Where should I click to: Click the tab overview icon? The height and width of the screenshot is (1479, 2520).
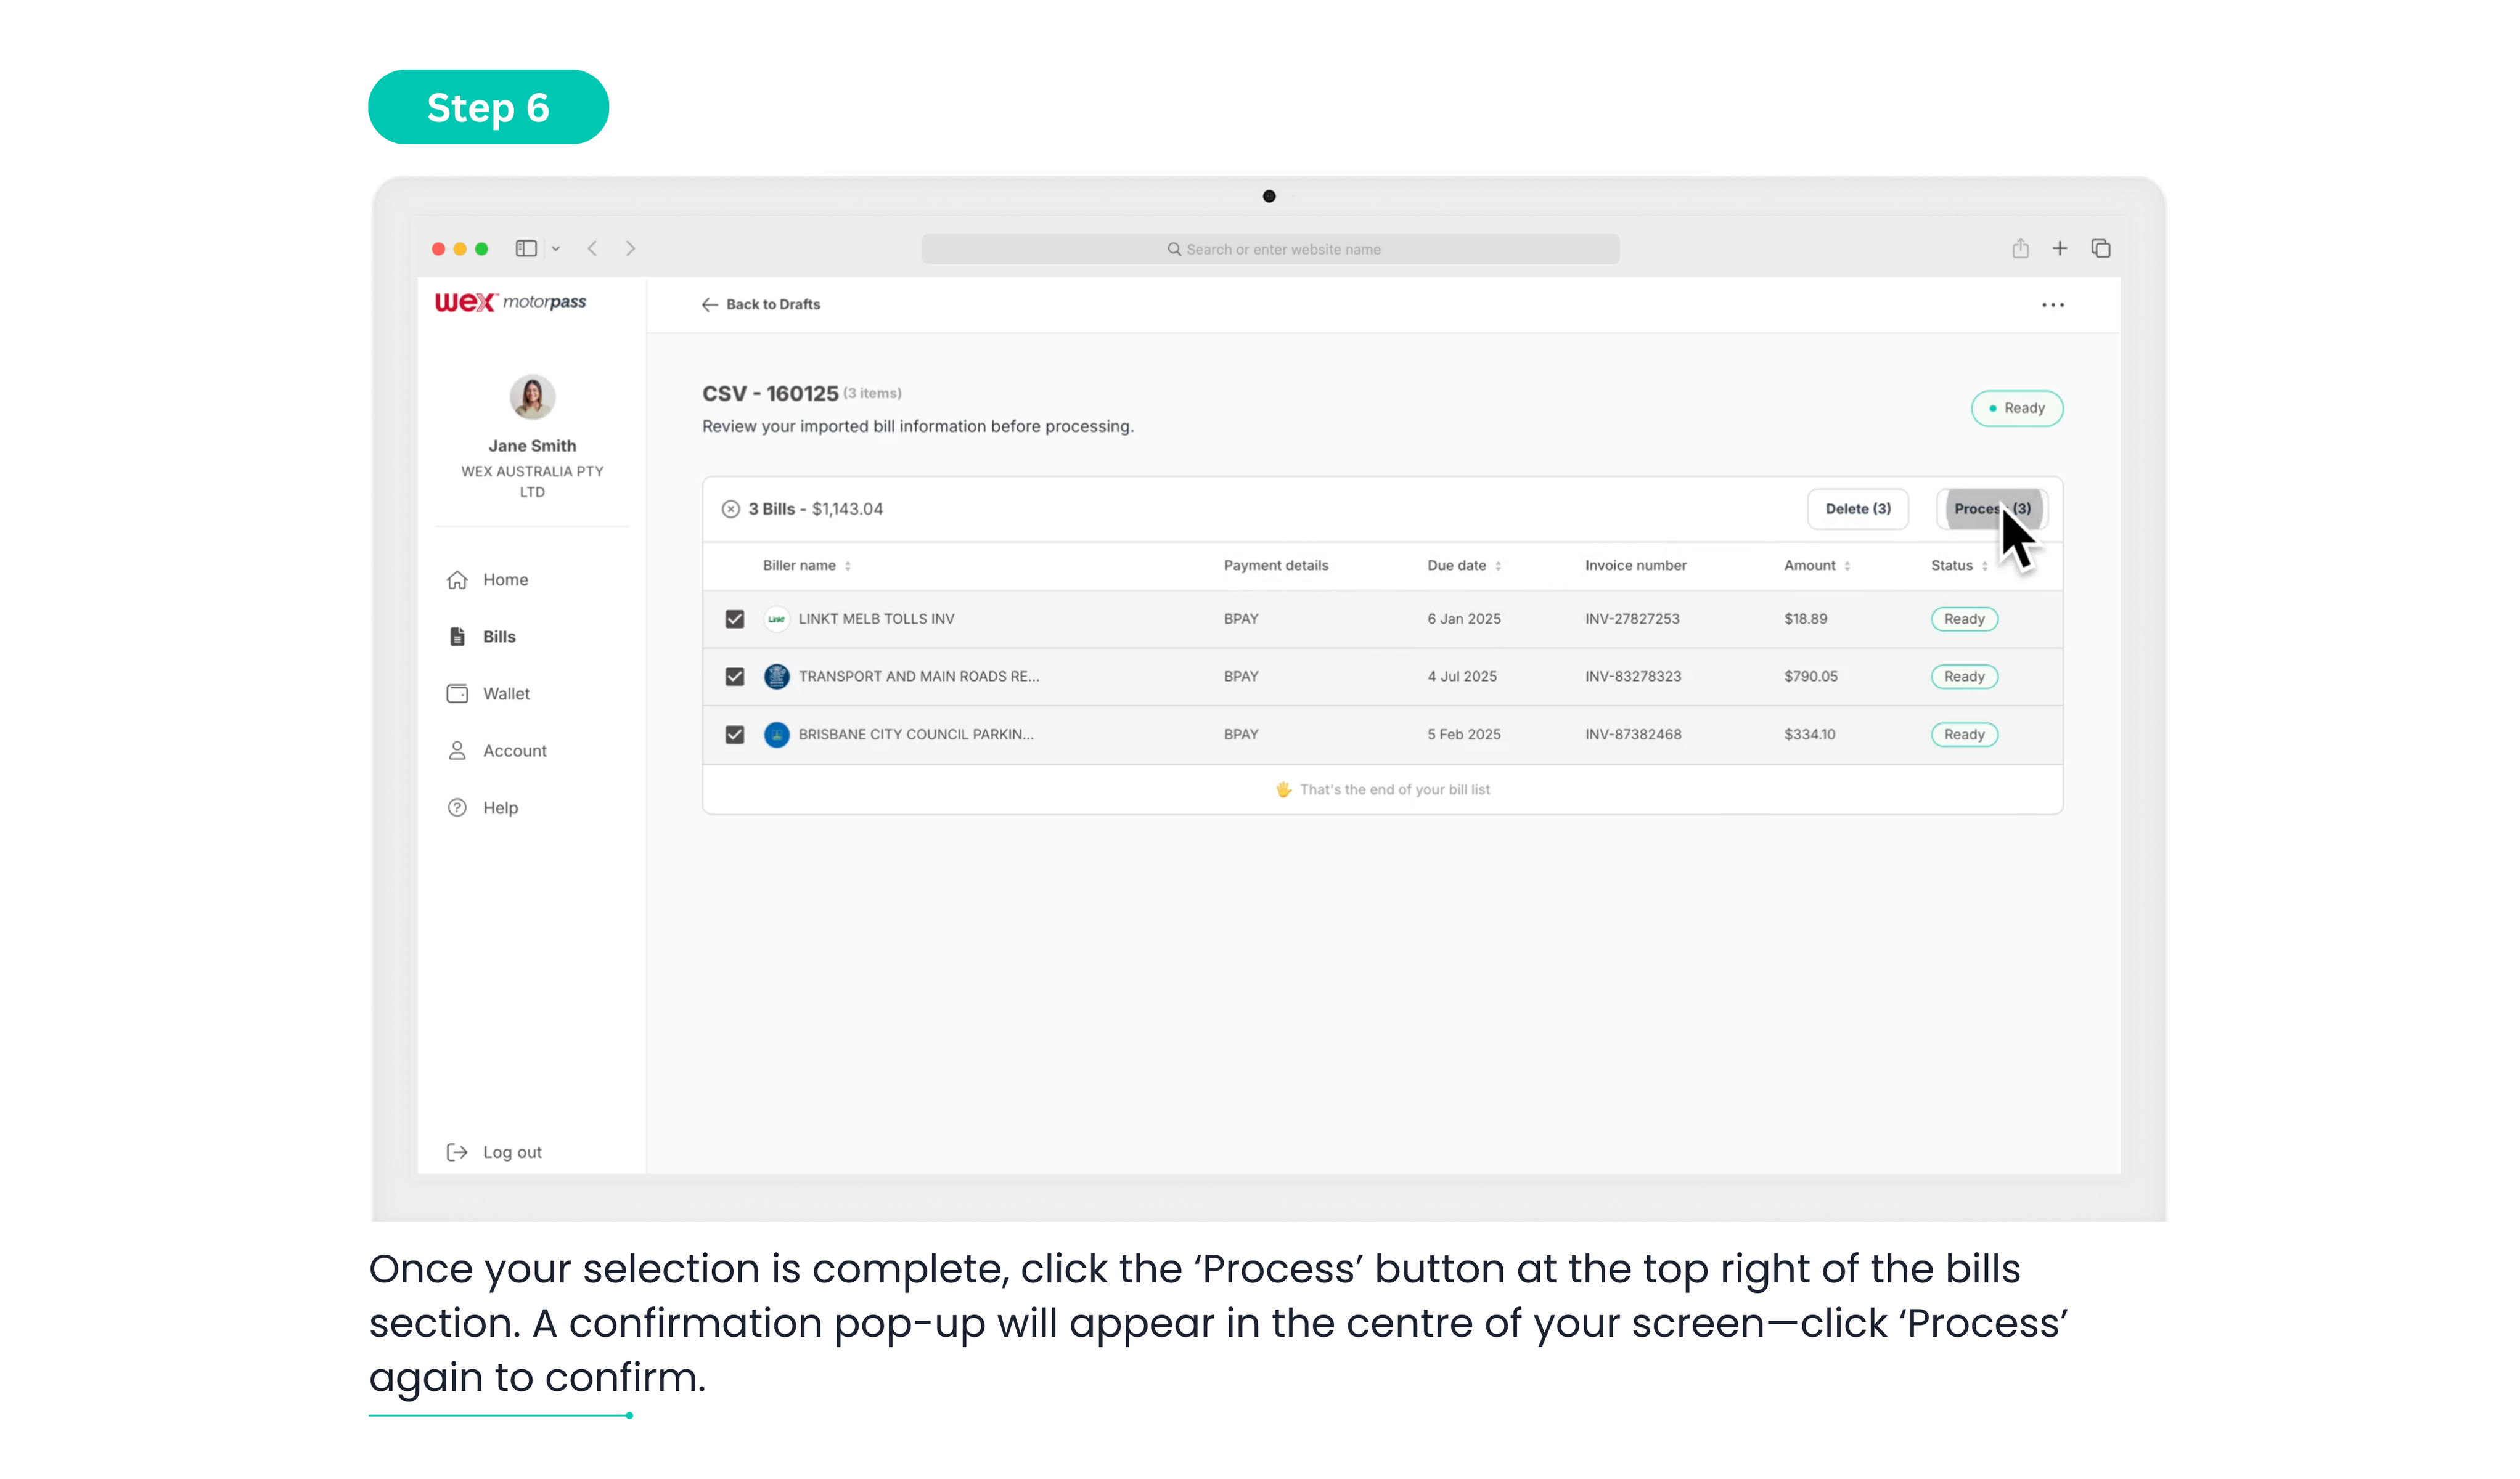coord(2101,248)
